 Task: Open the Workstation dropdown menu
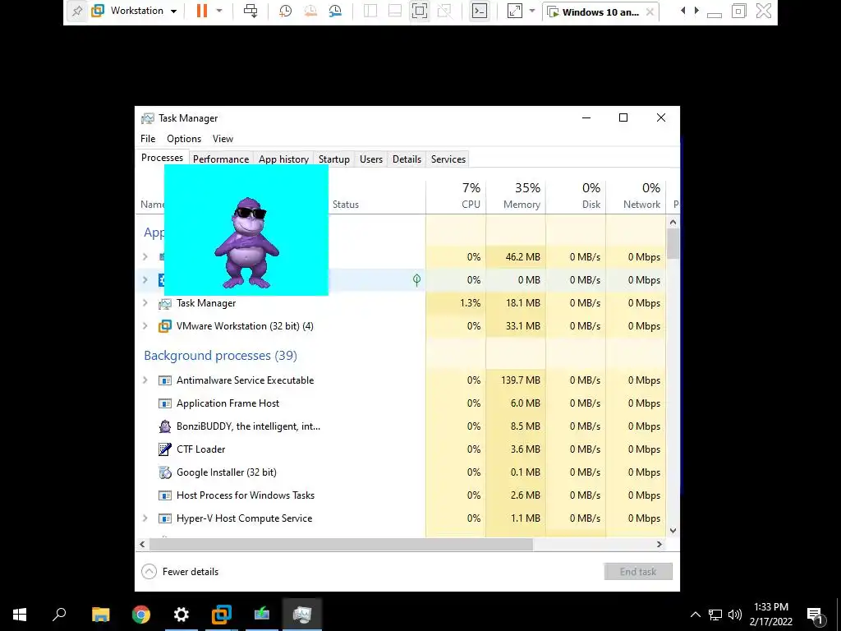coord(134,11)
